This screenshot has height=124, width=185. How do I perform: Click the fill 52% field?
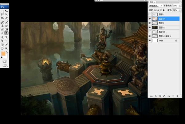(x=176, y=10)
